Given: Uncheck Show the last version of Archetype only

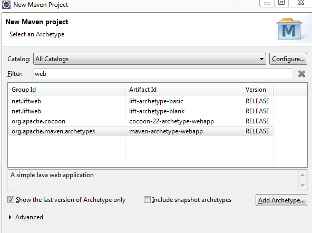Looking at the screenshot, I should click(11, 200).
